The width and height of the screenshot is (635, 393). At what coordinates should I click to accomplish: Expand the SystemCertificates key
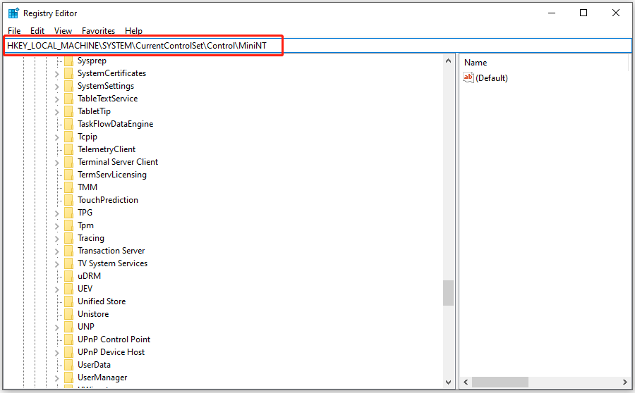(56, 74)
